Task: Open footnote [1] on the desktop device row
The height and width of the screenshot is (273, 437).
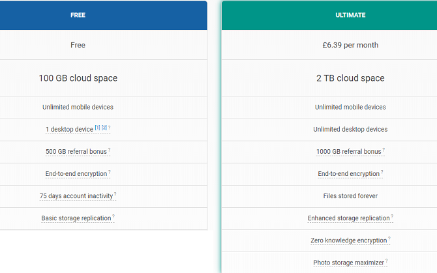Action: [x=97, y=128]
